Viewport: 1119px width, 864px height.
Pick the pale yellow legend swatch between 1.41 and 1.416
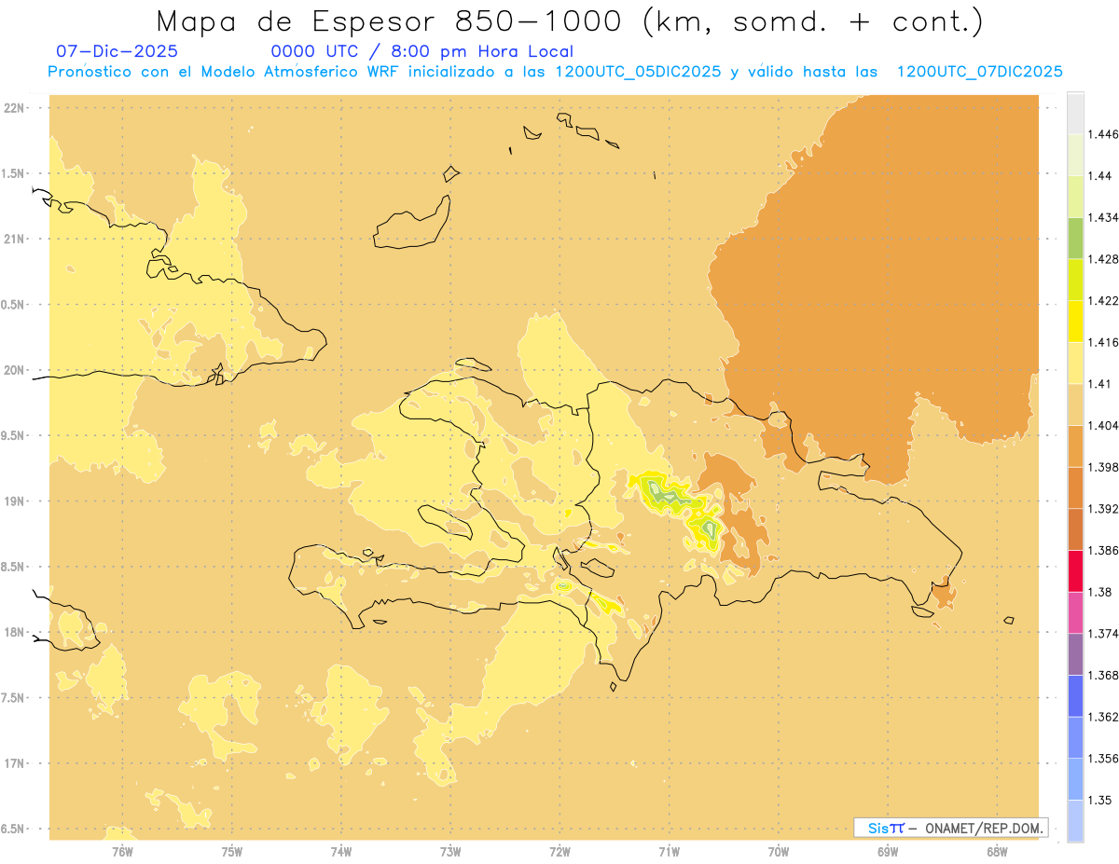click(x=1075, y=363)
